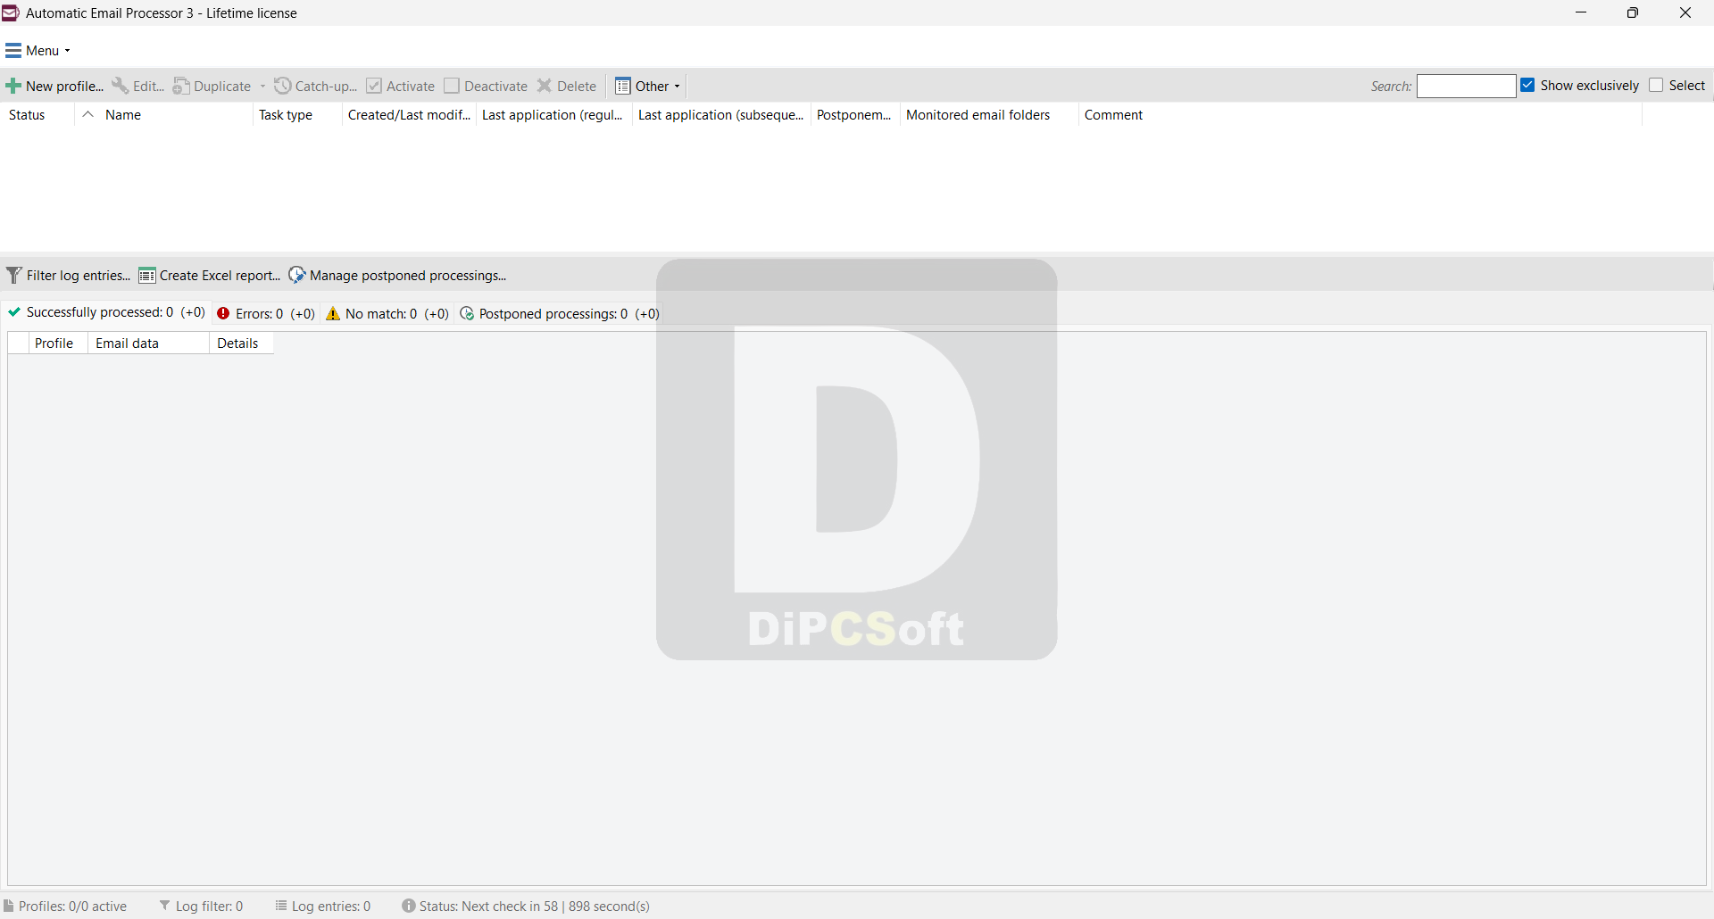This screenshot has height=919, width=1714.
Task: Sort by Last application (subseque... column
Action: tap(720, 115)
